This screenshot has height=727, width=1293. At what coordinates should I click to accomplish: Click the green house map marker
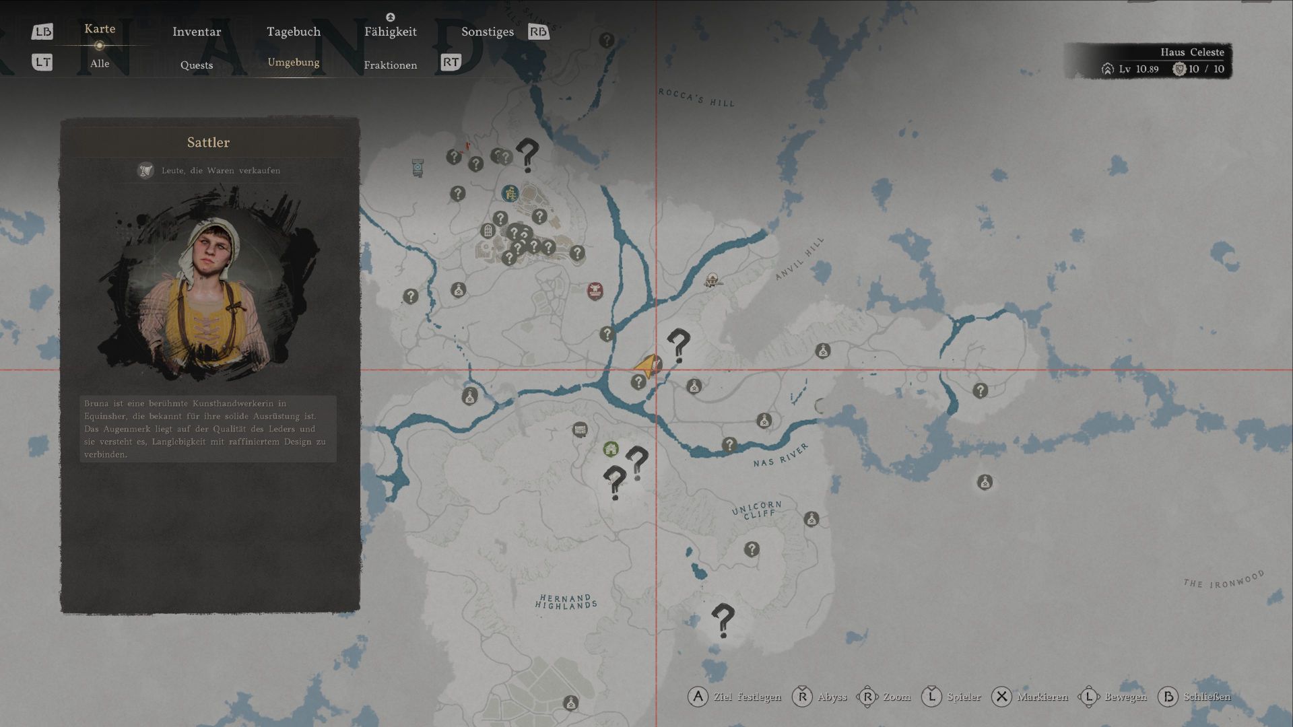click(610, 449)
